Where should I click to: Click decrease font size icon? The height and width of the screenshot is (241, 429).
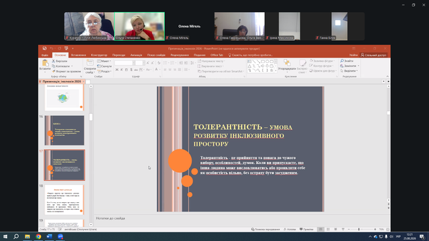point(153,63)
